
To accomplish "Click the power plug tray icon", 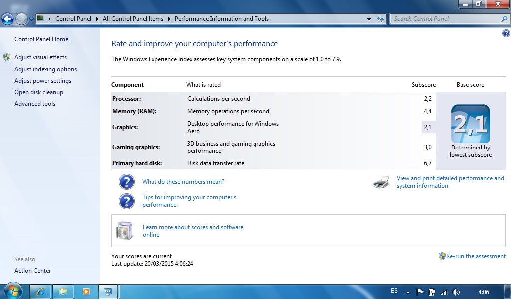I will coord(432,292).
